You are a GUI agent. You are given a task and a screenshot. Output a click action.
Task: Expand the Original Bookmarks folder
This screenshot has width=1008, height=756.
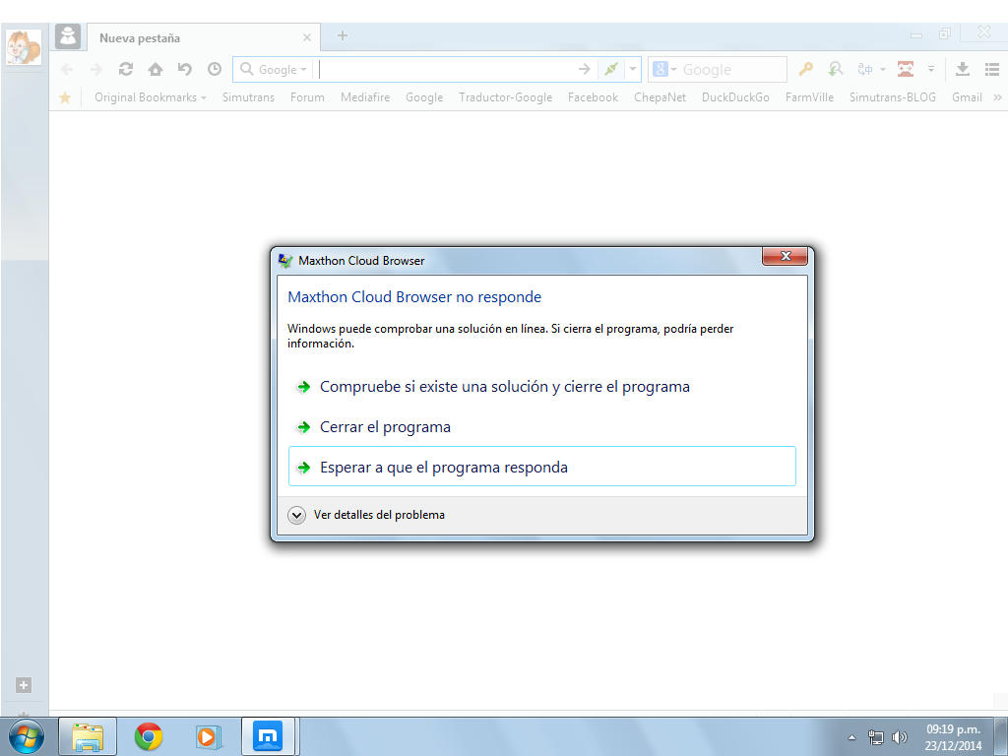pyautogui.click(x=151, y=97)
